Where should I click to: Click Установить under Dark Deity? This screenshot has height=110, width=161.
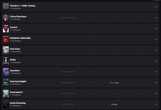16,52
